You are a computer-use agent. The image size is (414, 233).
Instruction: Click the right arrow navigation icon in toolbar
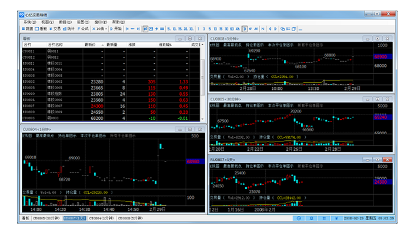275,29
